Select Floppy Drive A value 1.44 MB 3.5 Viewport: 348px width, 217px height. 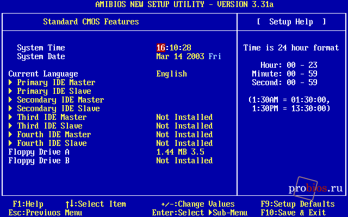coord(180,152)
